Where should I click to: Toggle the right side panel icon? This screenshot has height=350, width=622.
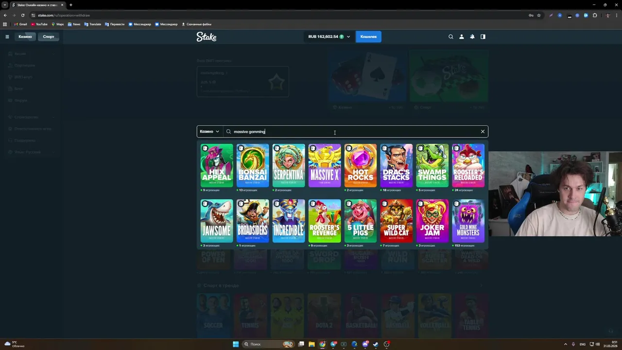coord(483,36)
